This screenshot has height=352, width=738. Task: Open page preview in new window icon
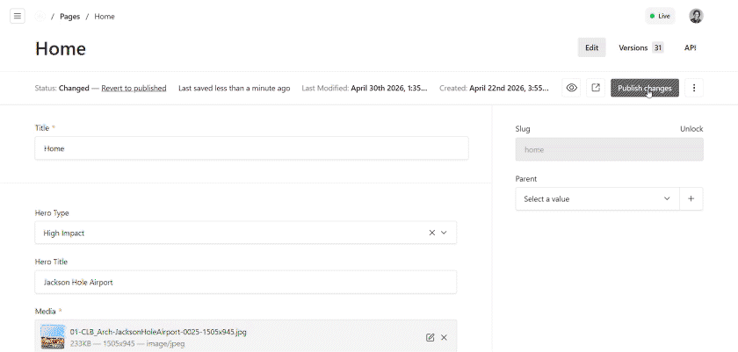[x=596, y=88]
